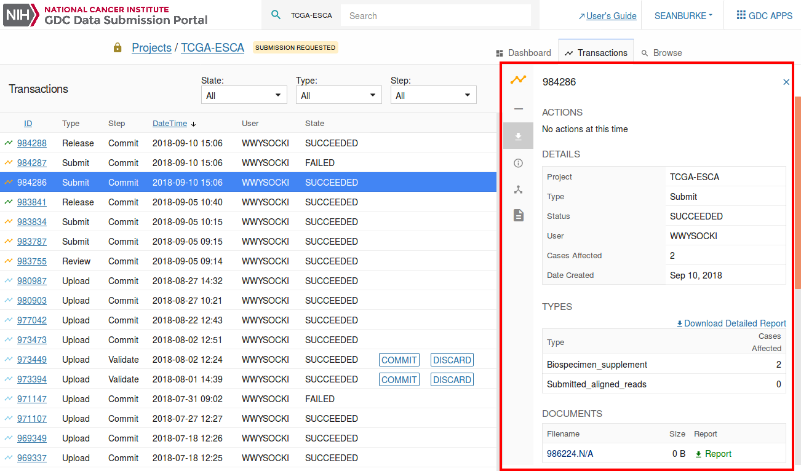Switch to the Dashboard tab
Image resolution: width=801 pixels, height=471 pixels.
pyautogui.click(x=524, y=53)
